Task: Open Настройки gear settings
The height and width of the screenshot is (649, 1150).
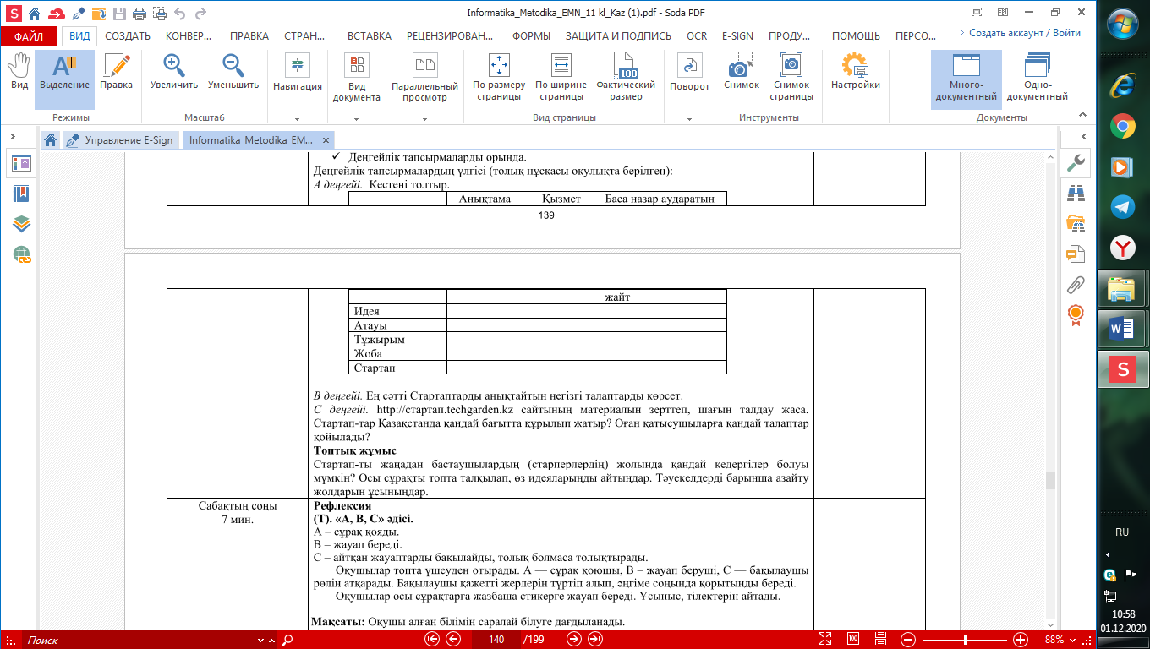Action: click(x=855, y=72)
